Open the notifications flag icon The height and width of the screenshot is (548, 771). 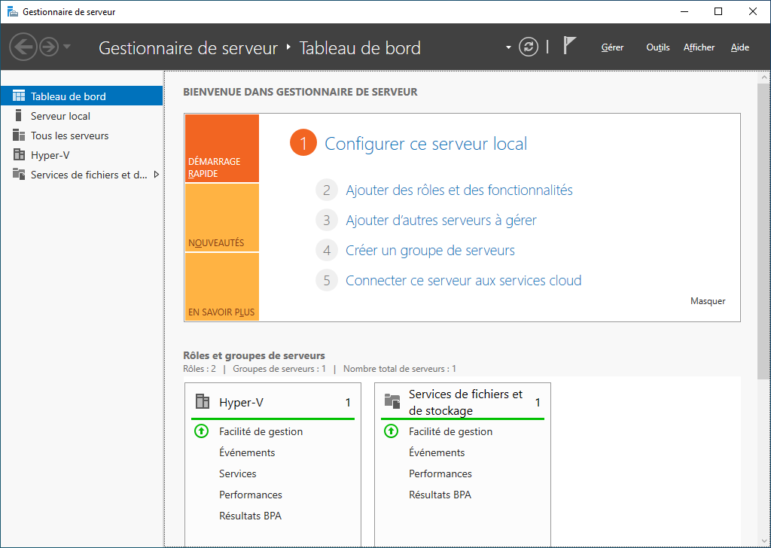[569, 47]
